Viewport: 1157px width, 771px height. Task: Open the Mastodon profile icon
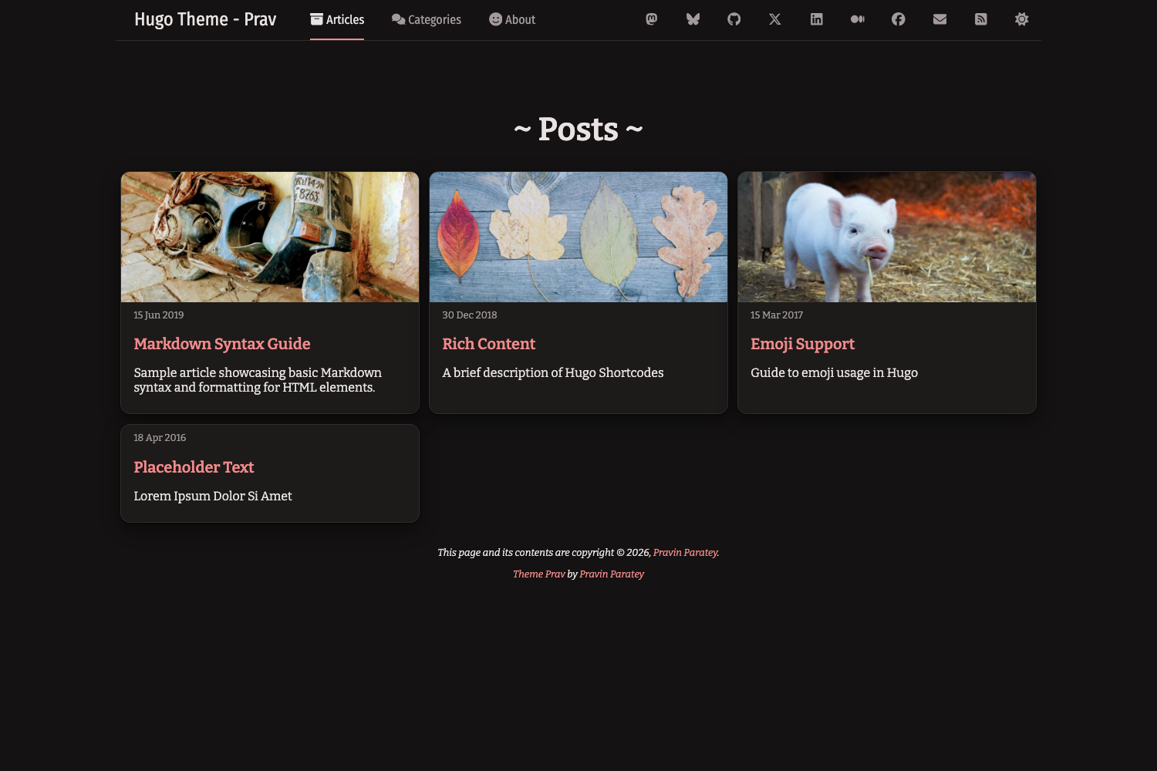652,19
